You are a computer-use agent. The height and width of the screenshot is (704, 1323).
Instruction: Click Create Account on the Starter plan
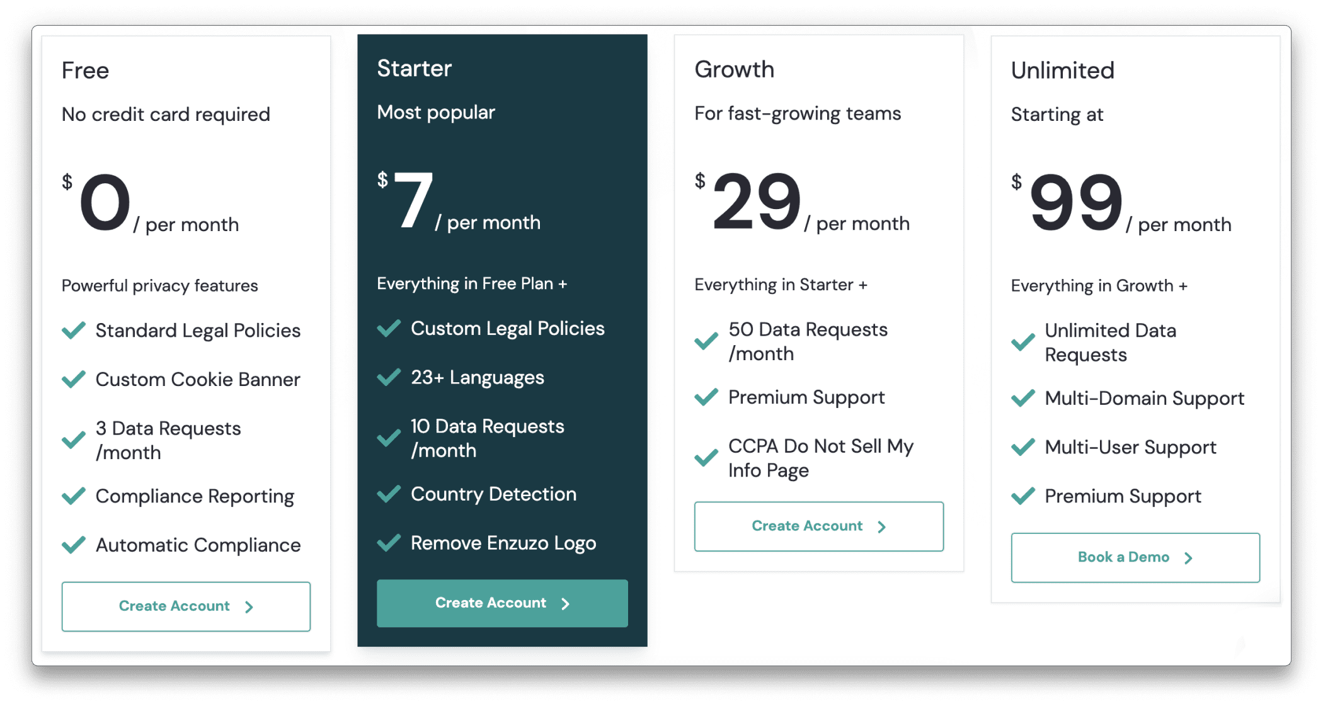point(501,603)
